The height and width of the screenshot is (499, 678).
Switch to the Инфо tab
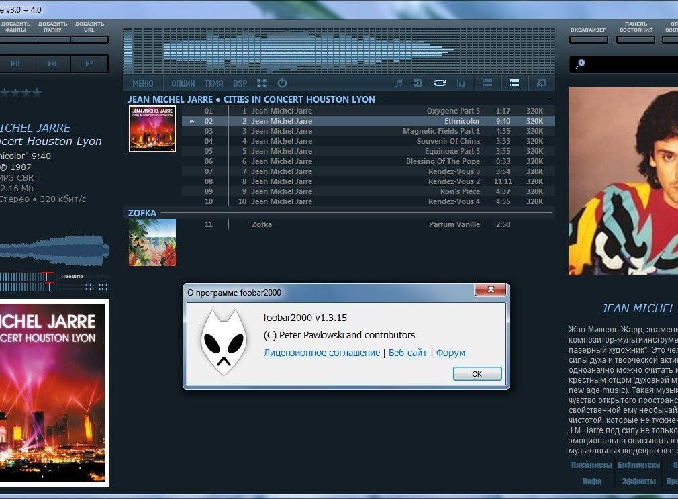[x=591, y=482]
